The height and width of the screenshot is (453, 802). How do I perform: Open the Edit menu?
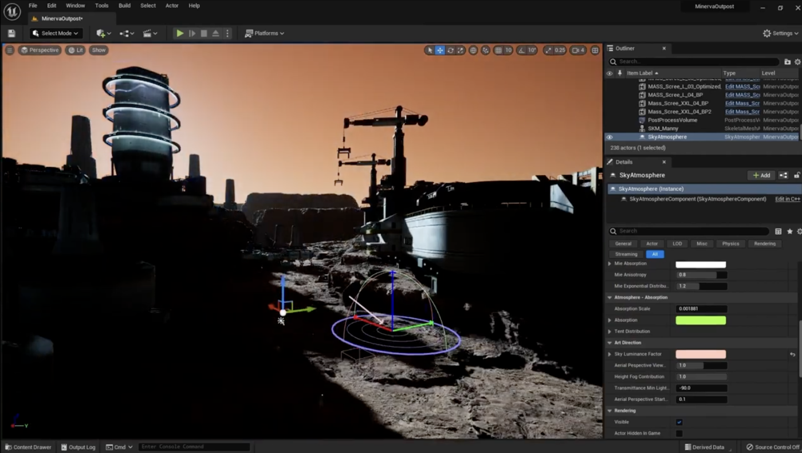point(52,6)
